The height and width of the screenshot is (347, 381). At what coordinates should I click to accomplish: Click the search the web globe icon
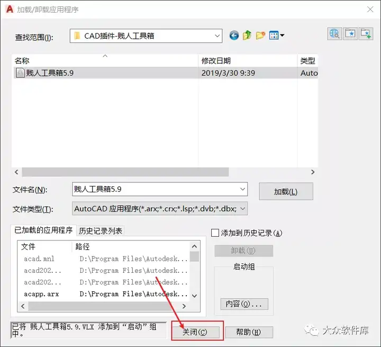tap(334, 33)
